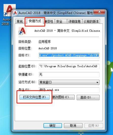Click in the 目标(T) target field
The image size is (113, 135).
(x=69, y=55)
